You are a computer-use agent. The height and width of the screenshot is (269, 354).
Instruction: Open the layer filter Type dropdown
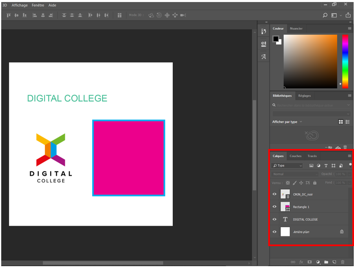pos(287,166)
